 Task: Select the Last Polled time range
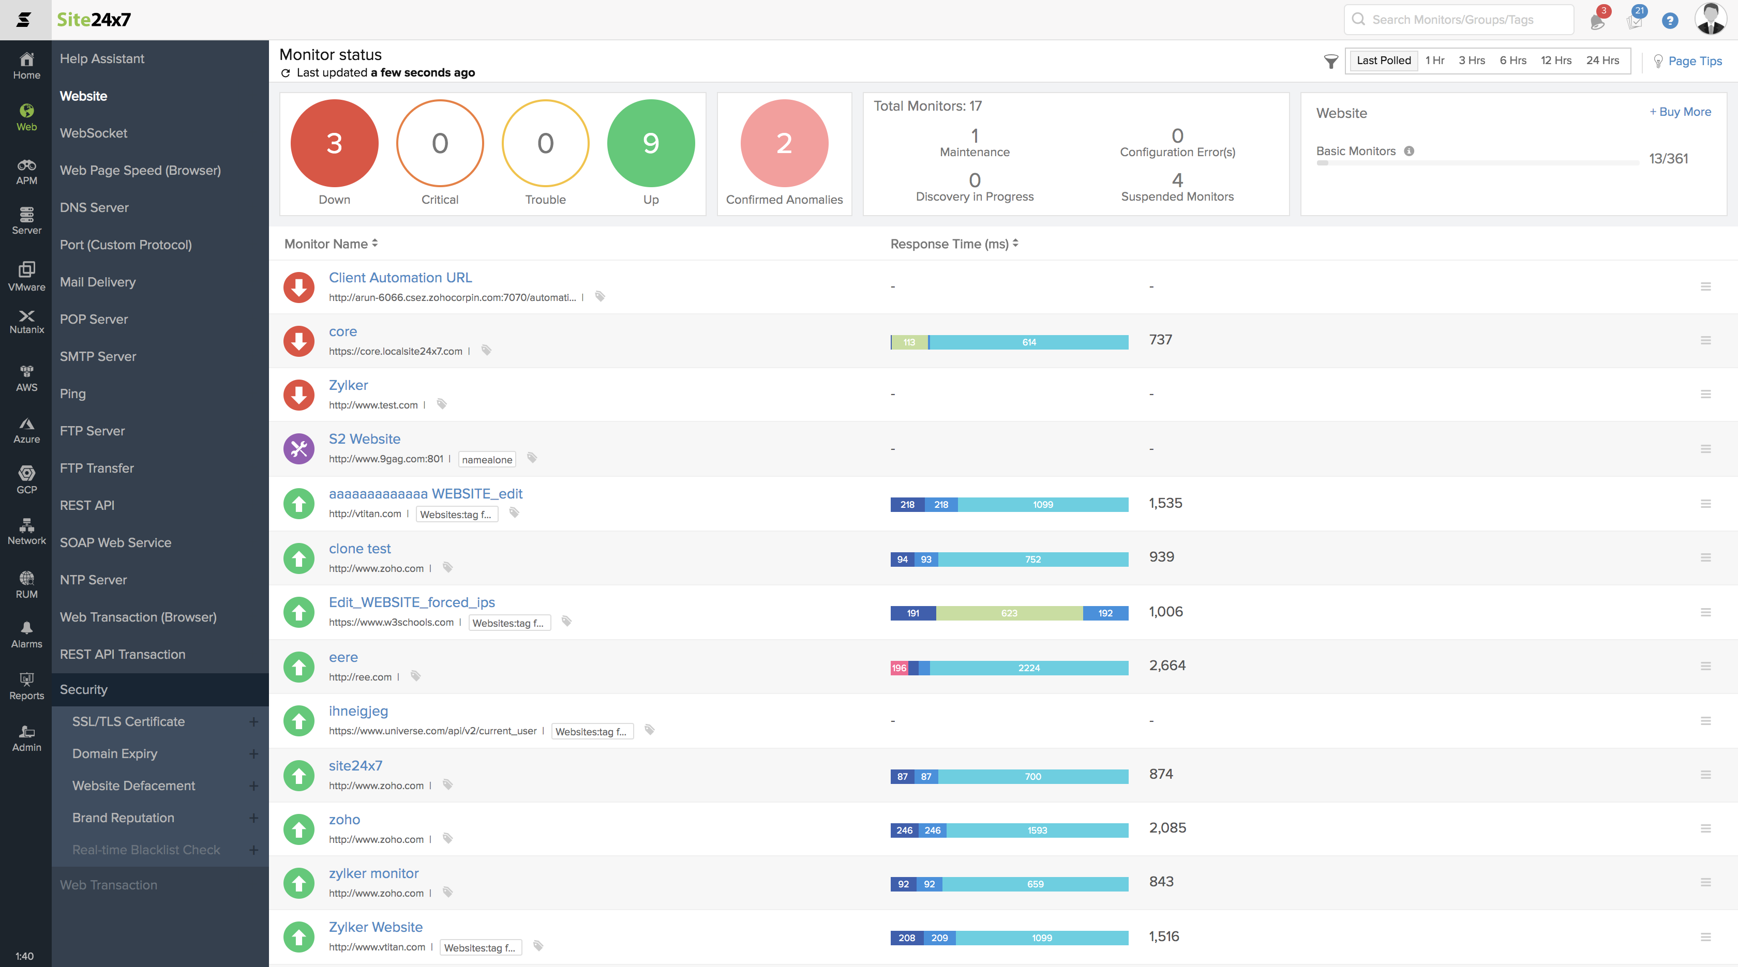click(x=1383, y=61)
